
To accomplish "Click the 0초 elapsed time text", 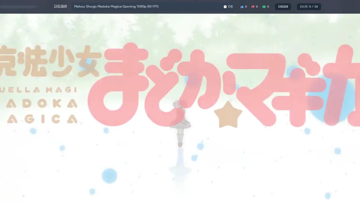I will [x=231, y=7].
